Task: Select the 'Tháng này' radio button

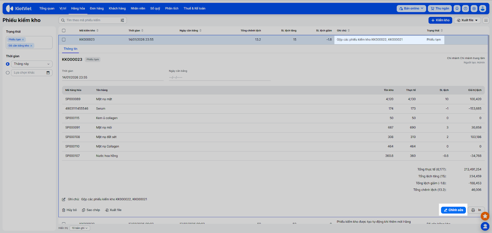Action: click(8, 64)
